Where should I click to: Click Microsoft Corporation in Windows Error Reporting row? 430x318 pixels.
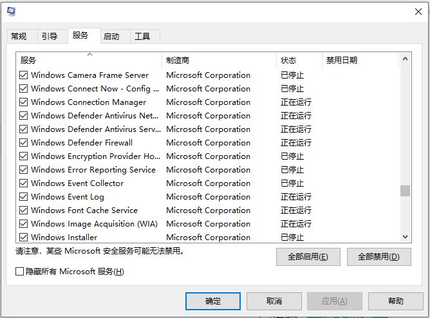coord(208,170)
